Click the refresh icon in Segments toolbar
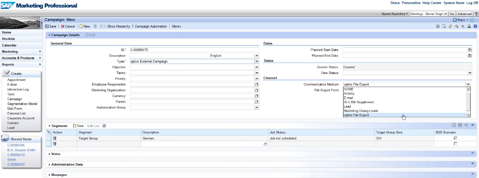 pyautogui.click(x=104, y=126)
